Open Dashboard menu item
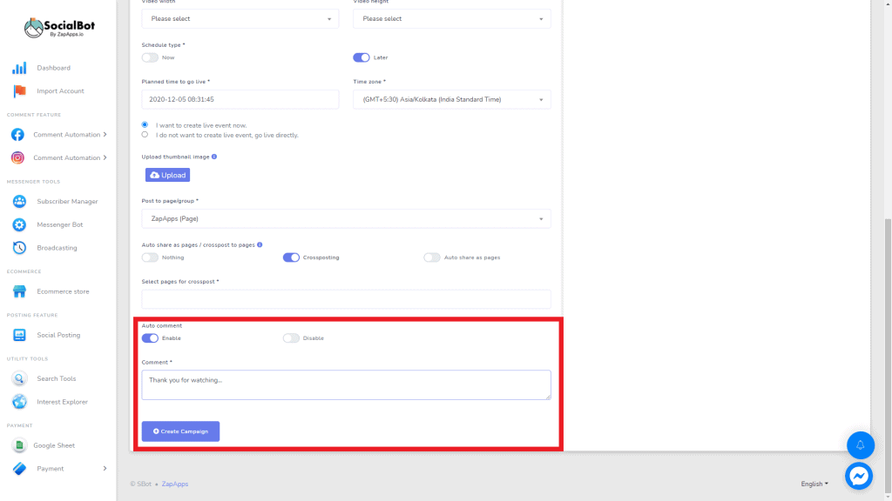This screenshot has width=892, height=501. [53, 68]
